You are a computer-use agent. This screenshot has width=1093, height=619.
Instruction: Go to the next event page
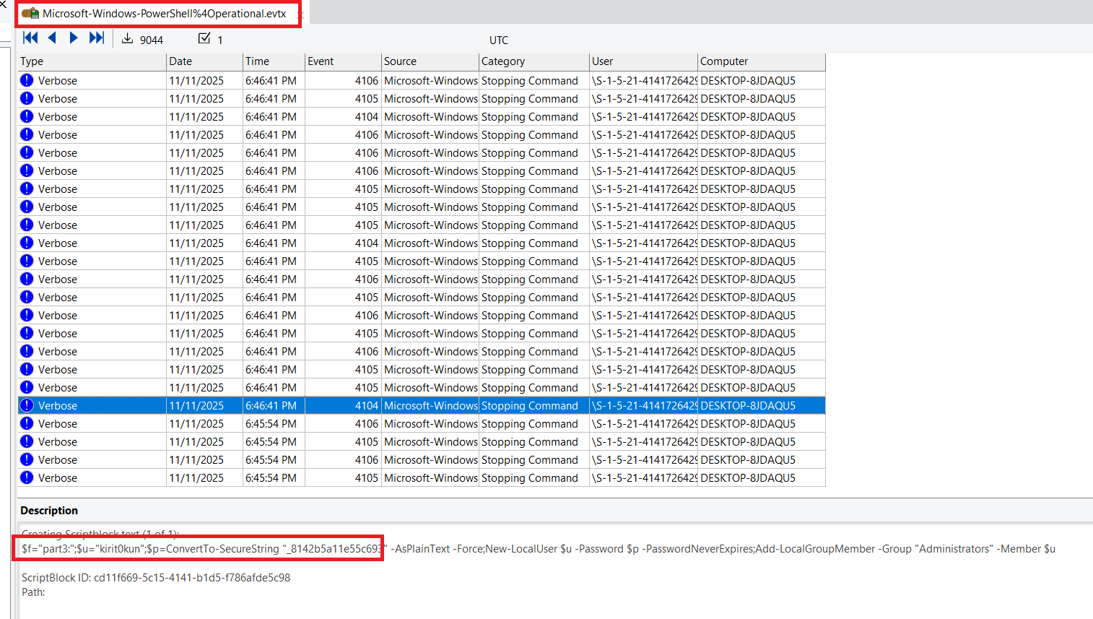(74, 38)
